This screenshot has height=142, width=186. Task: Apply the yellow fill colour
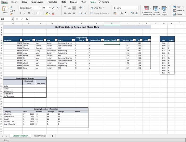tap(47, 13)
